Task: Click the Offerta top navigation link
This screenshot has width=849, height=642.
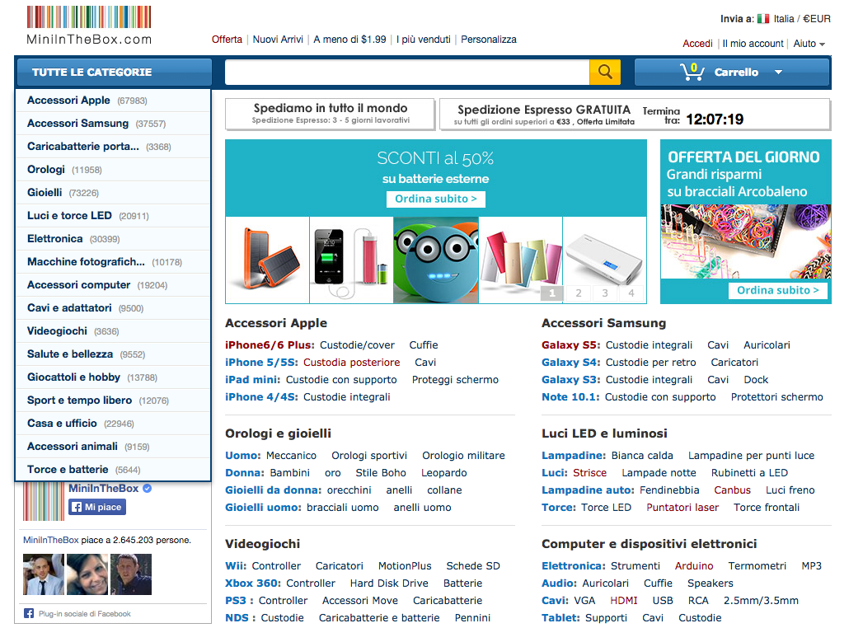Action: click(x=227, y=40)
